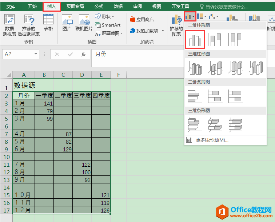Click the cancel entry X button
Viewport: 275px width, 222px height.
pos(57,54)
